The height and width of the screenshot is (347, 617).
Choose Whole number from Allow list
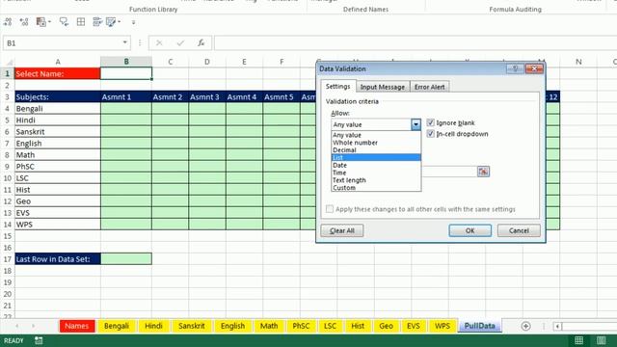[x=376, y=143]
